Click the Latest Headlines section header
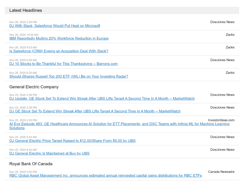 click(26, 10)
